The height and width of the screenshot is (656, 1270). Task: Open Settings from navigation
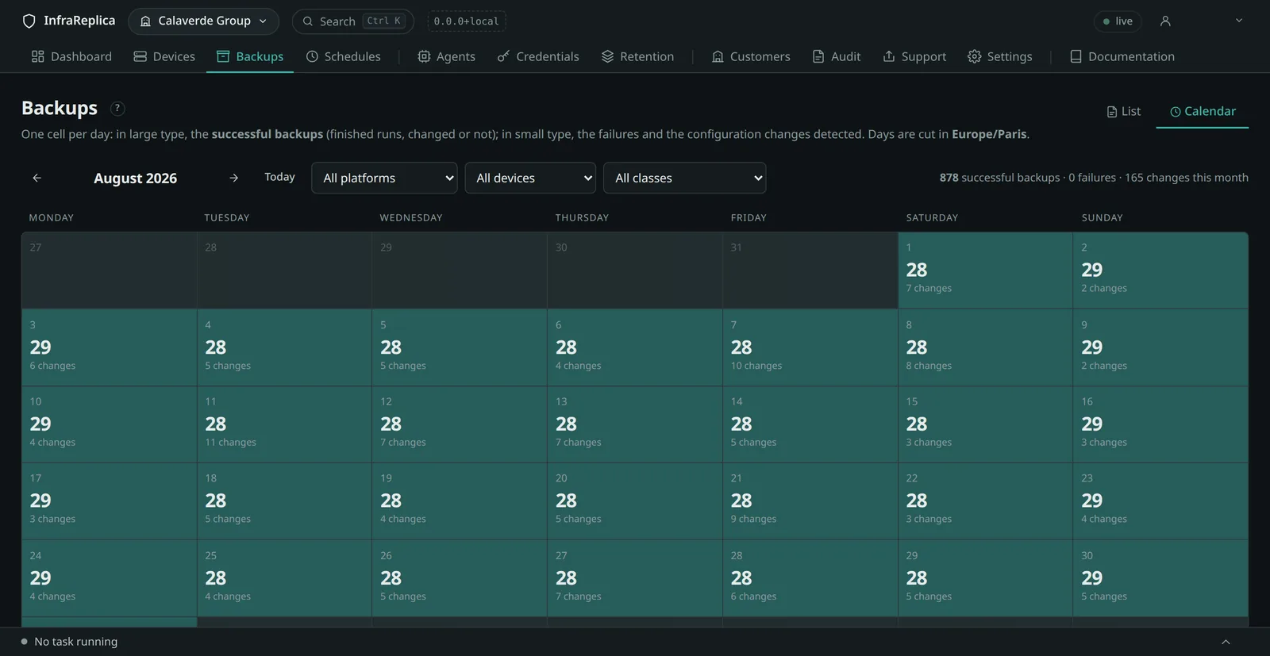coord(1000,56)
